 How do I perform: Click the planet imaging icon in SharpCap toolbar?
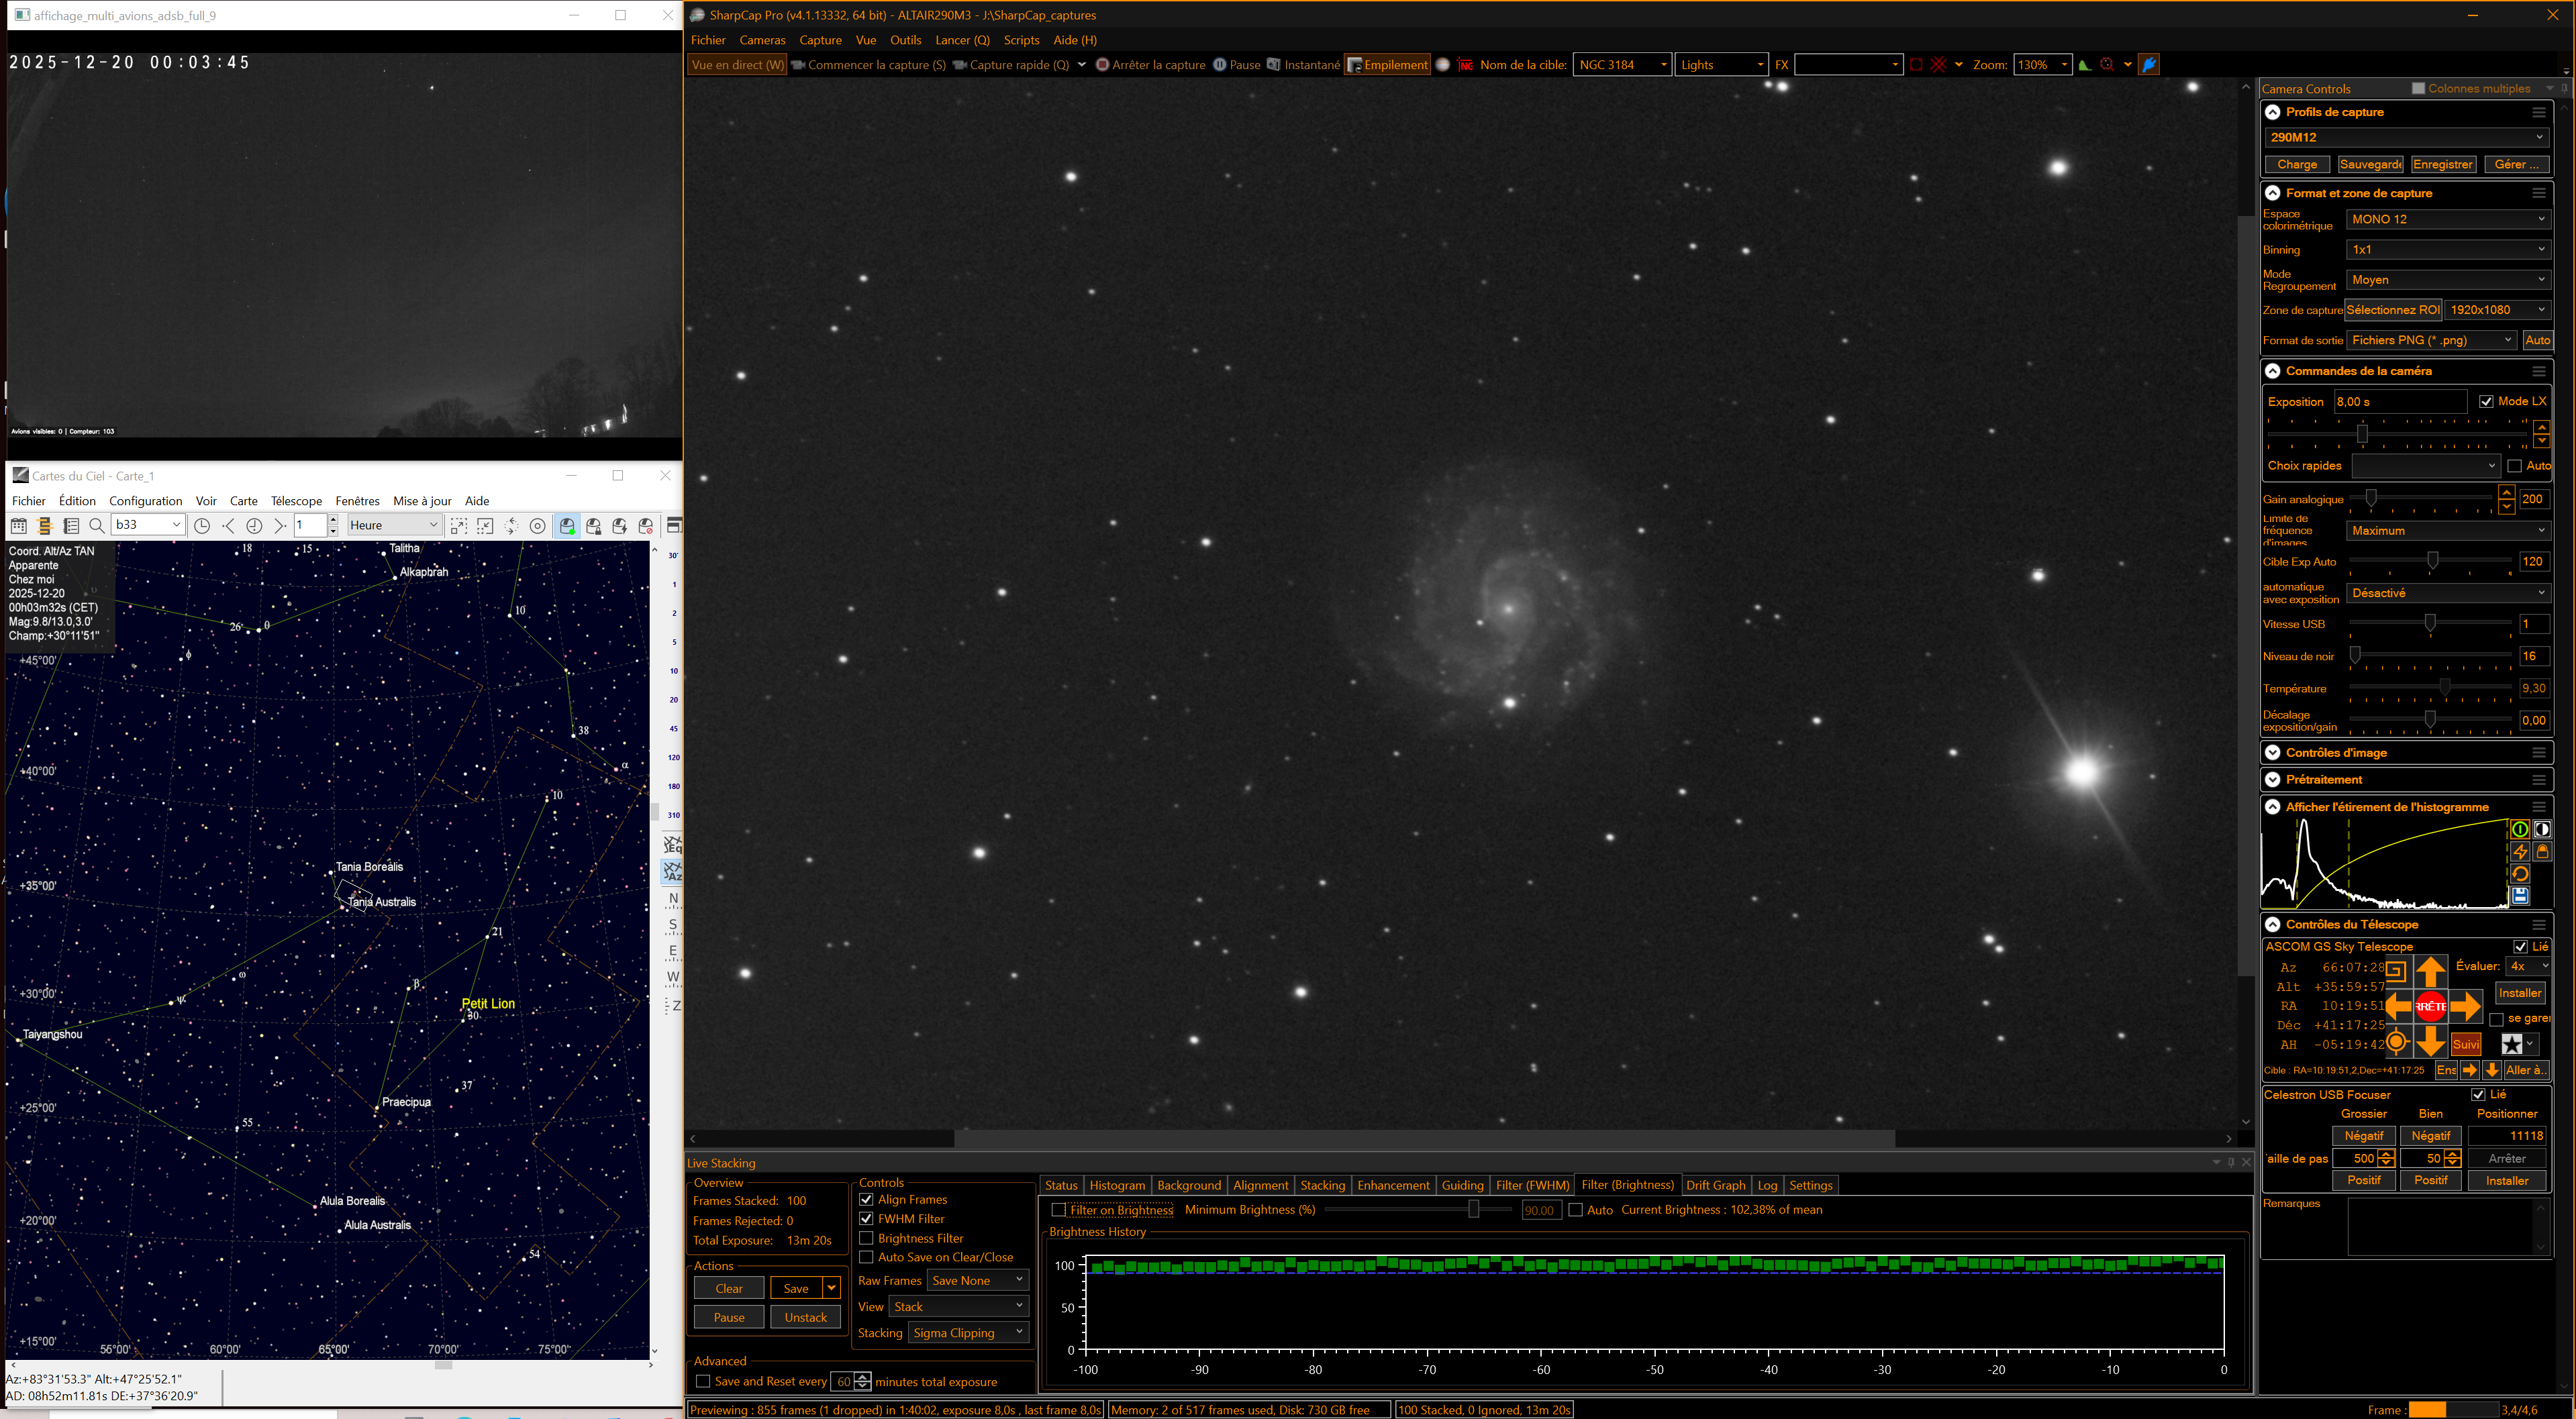pyautogui.click(x=1443, y=65)
